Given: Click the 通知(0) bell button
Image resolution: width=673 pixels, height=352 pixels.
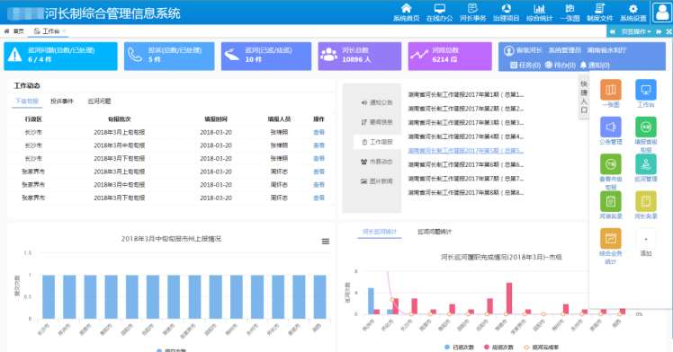Looking at the screenshot, I should (x=595, y=65).
